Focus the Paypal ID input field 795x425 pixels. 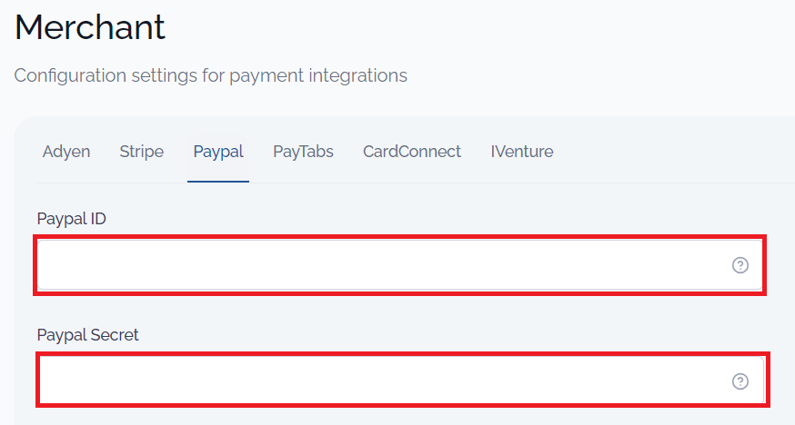tap(400, 265)
